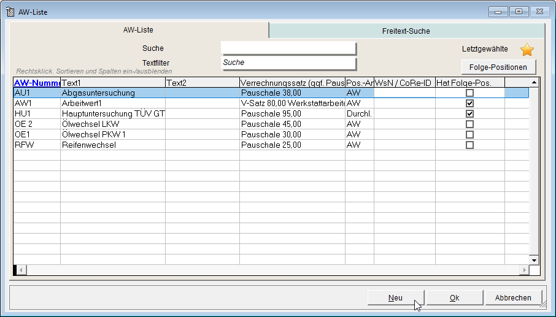Click V-Satz 80,00 Werkstattarbeit cell

tap(293, 103)
